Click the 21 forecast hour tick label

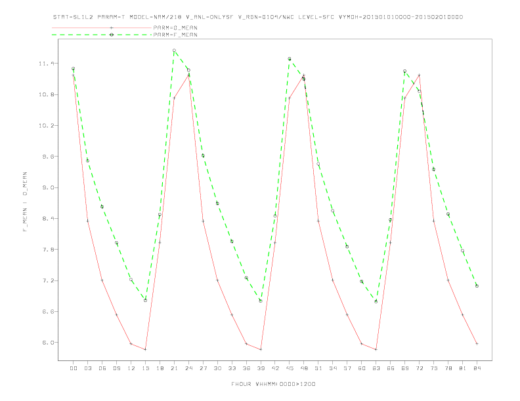(x=174, y=368)
